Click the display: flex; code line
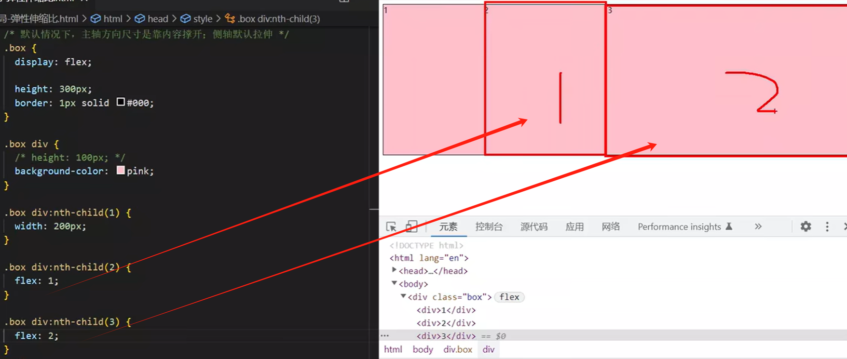 tap(53, 62)
